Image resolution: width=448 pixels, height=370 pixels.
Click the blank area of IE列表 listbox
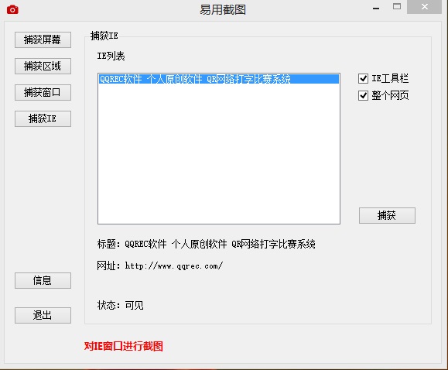pos(219,154)
